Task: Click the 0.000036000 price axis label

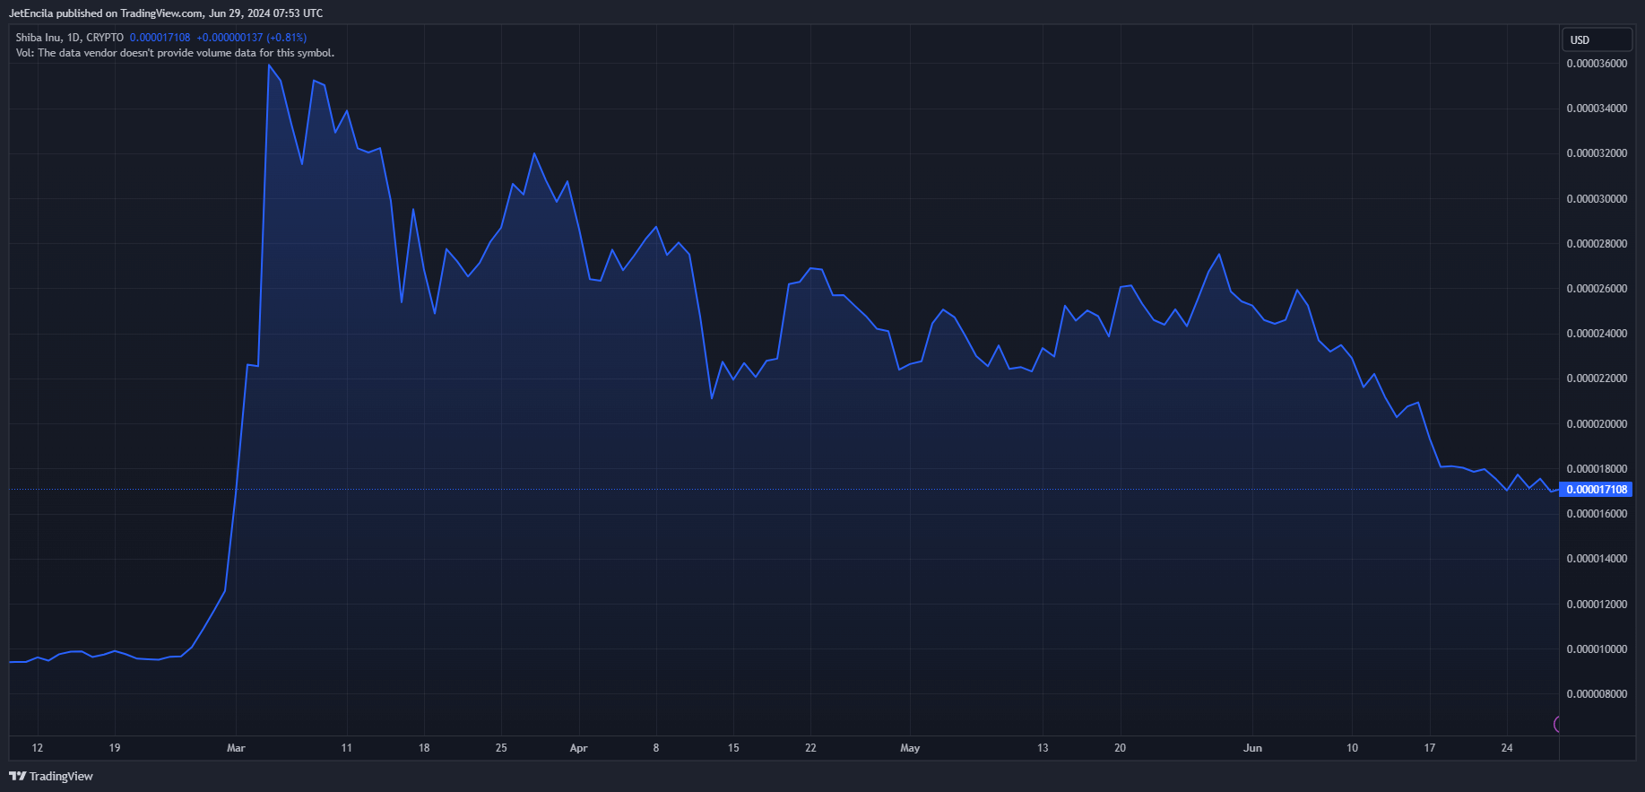Action: [x=1597, y=64]
